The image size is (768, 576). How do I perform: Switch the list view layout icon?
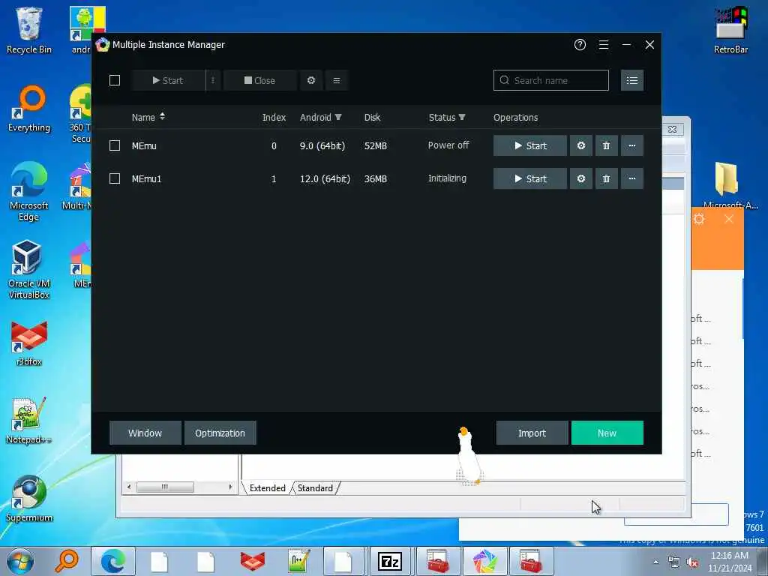[631, 80]
